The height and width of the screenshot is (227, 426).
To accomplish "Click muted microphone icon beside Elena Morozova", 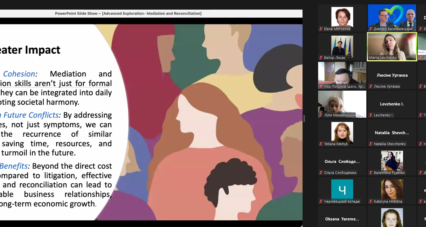I will [321, 29].
